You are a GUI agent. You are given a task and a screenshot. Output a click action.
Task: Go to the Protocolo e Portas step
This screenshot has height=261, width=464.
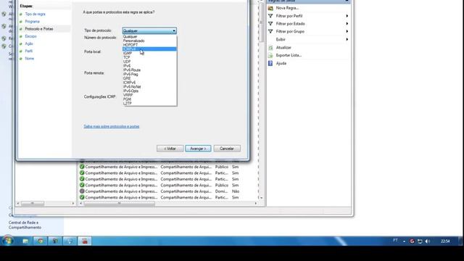tap(39, 29)
